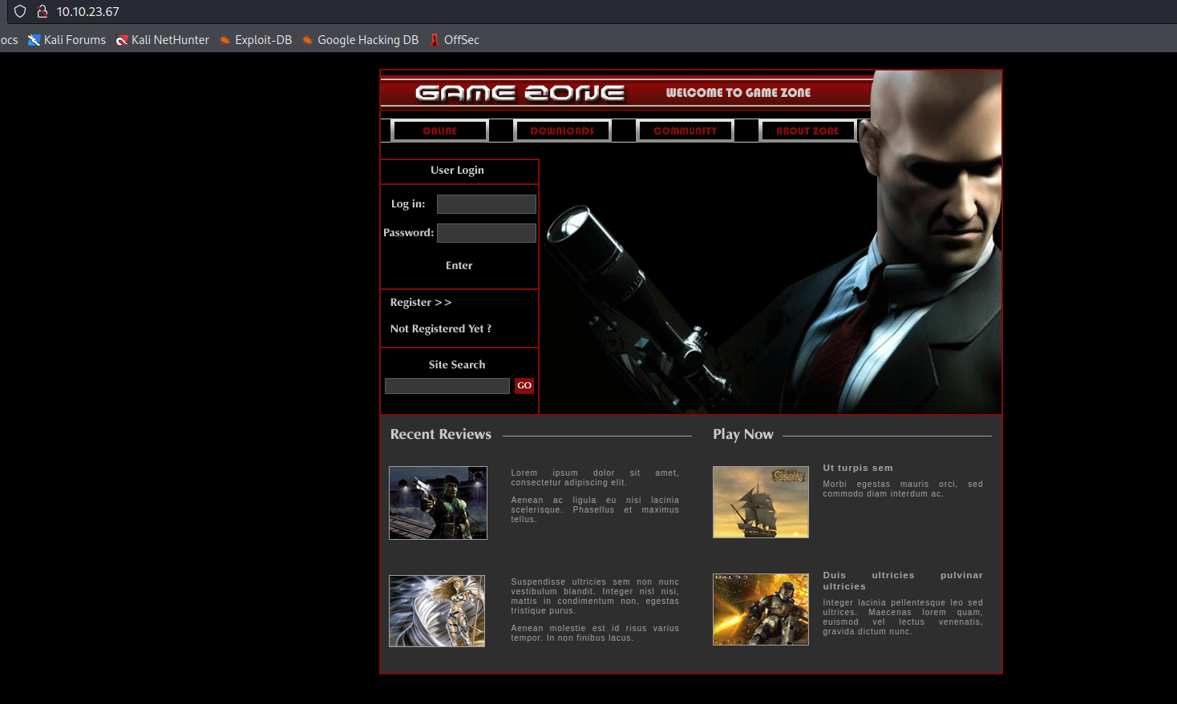
Task: Click the red GO search button
Action: tap(524, 386)
